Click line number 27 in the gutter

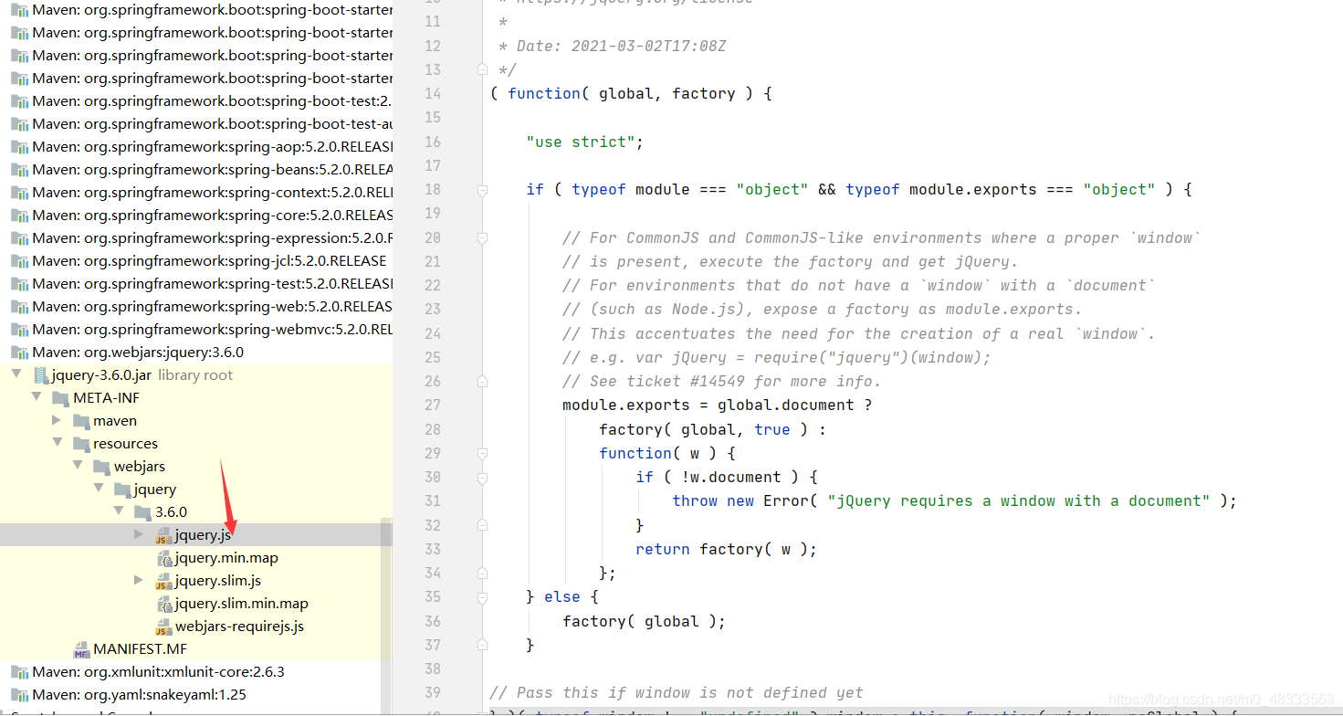(433, 405)
